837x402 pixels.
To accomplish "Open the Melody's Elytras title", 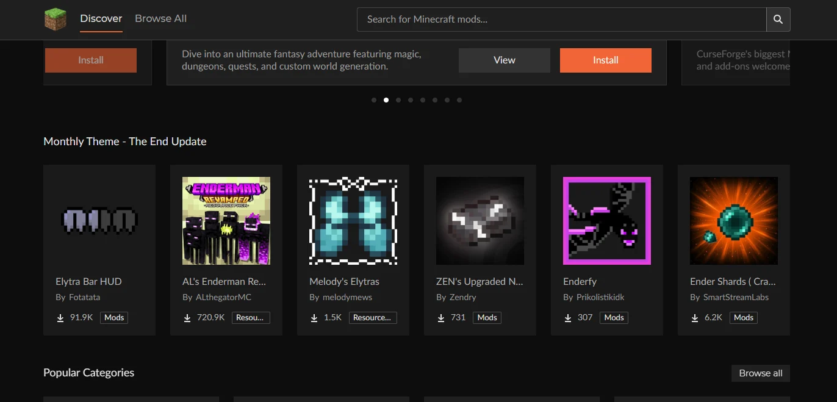I will [344, 282].
